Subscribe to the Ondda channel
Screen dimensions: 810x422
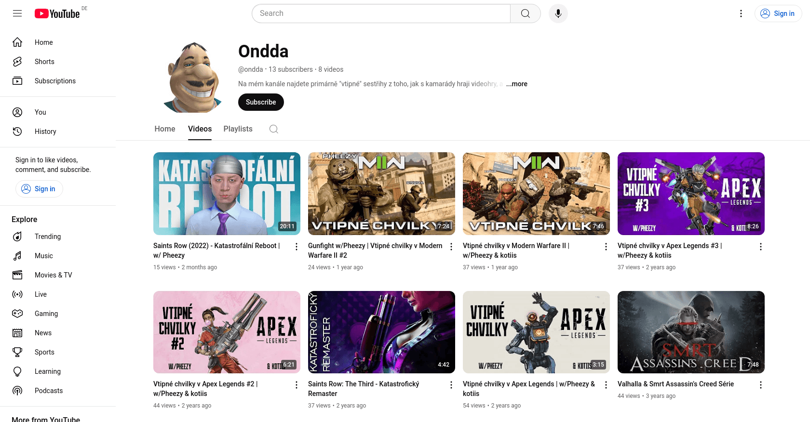coord(261,102)
